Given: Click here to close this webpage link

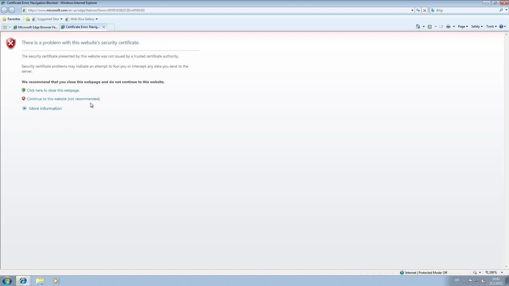Looking at the screenshot, I should tap(53, 90).
